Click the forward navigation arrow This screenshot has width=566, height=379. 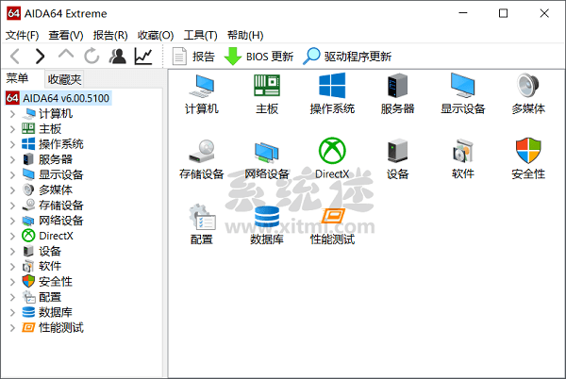[40, 57]
